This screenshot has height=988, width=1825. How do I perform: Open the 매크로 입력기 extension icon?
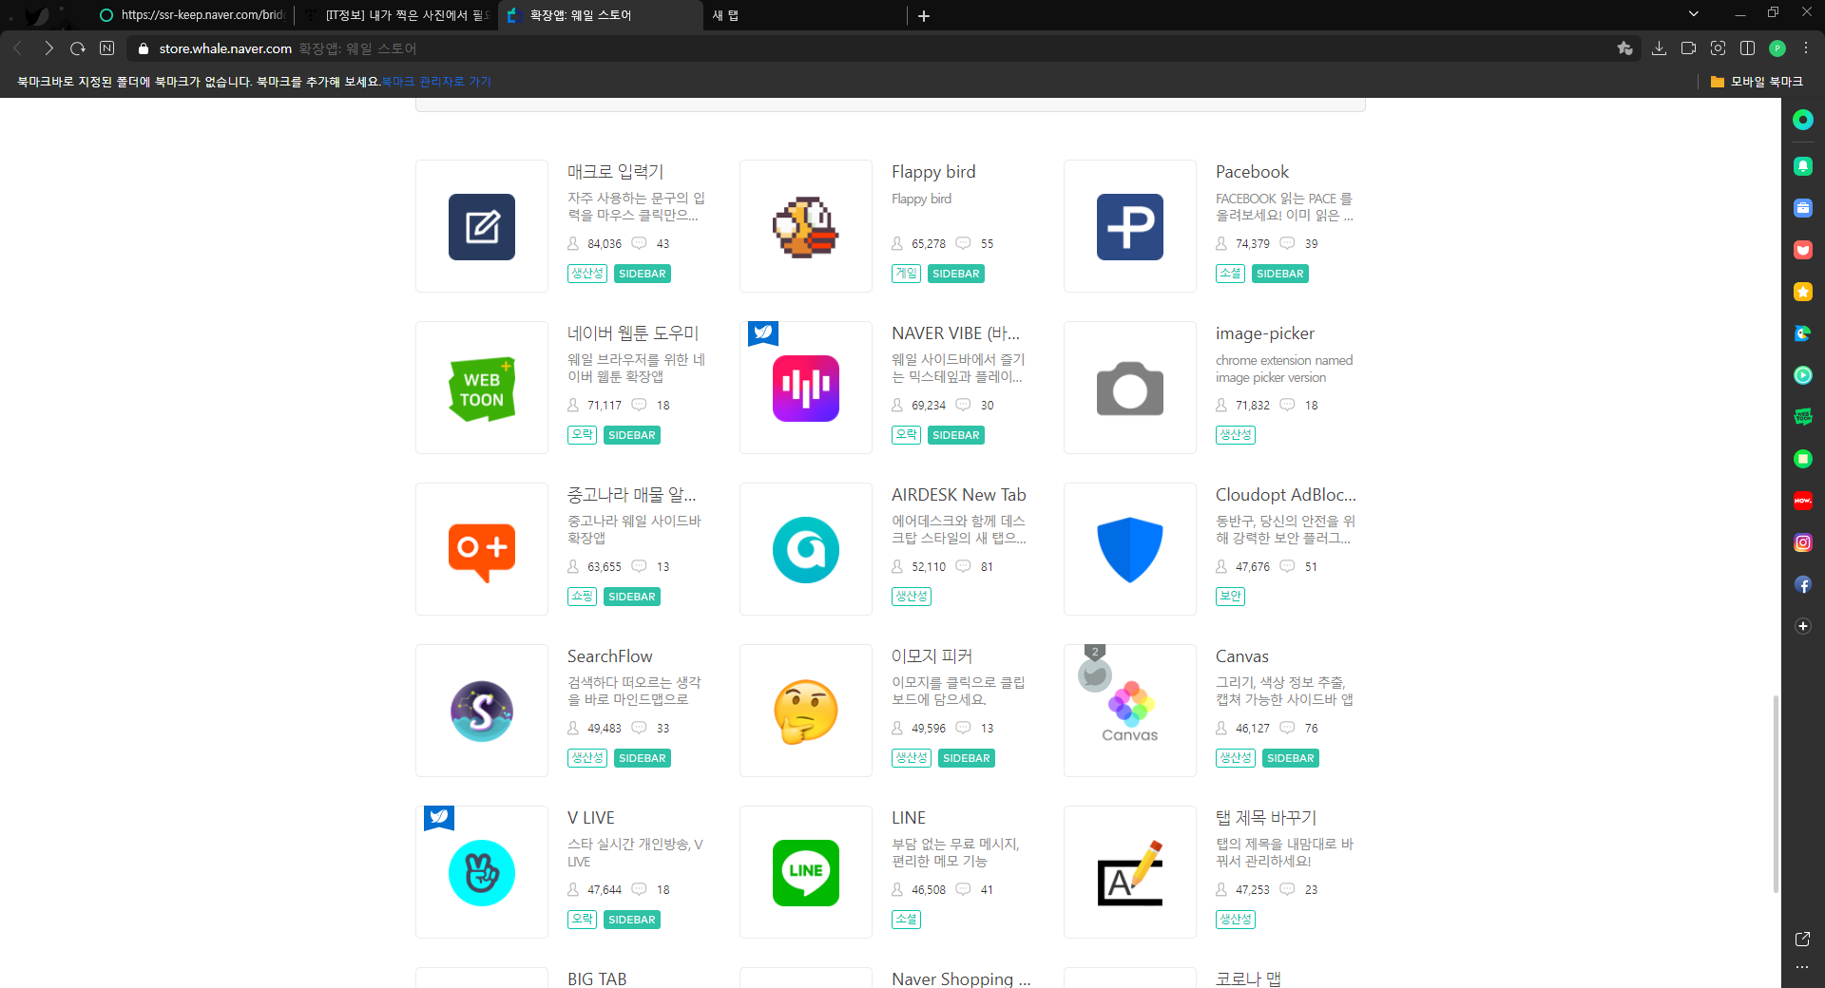[x=482, y=227]
